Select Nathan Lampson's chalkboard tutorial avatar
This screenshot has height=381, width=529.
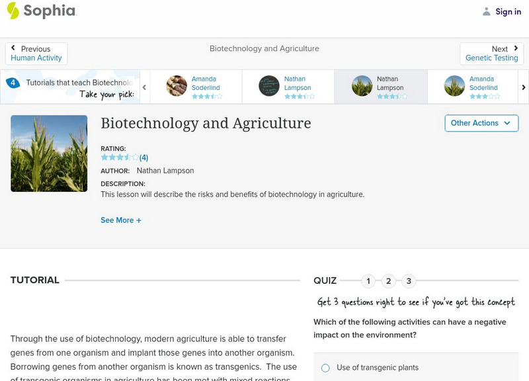[x=269, y=87]
